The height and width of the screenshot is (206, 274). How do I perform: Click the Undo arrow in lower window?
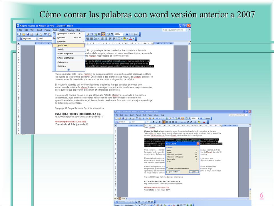(x=157, y=118)
